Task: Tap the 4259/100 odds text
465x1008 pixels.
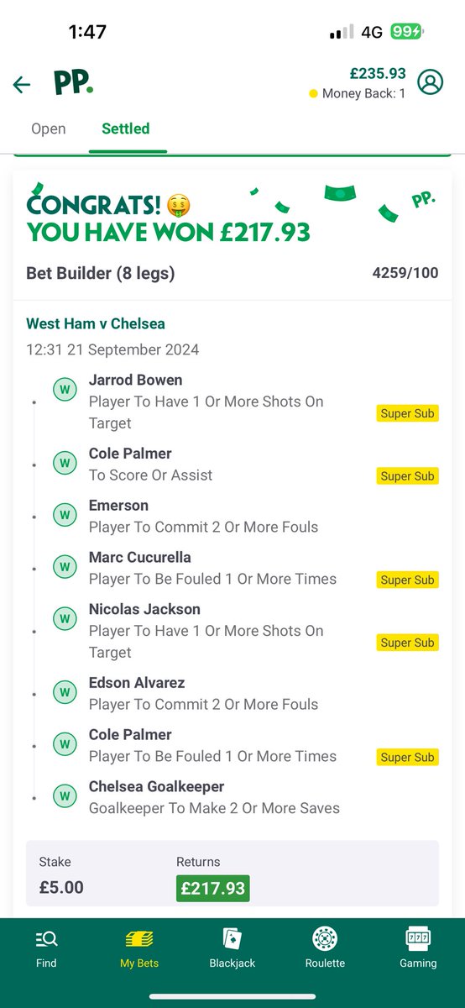Action: click(x=405, y=273)
